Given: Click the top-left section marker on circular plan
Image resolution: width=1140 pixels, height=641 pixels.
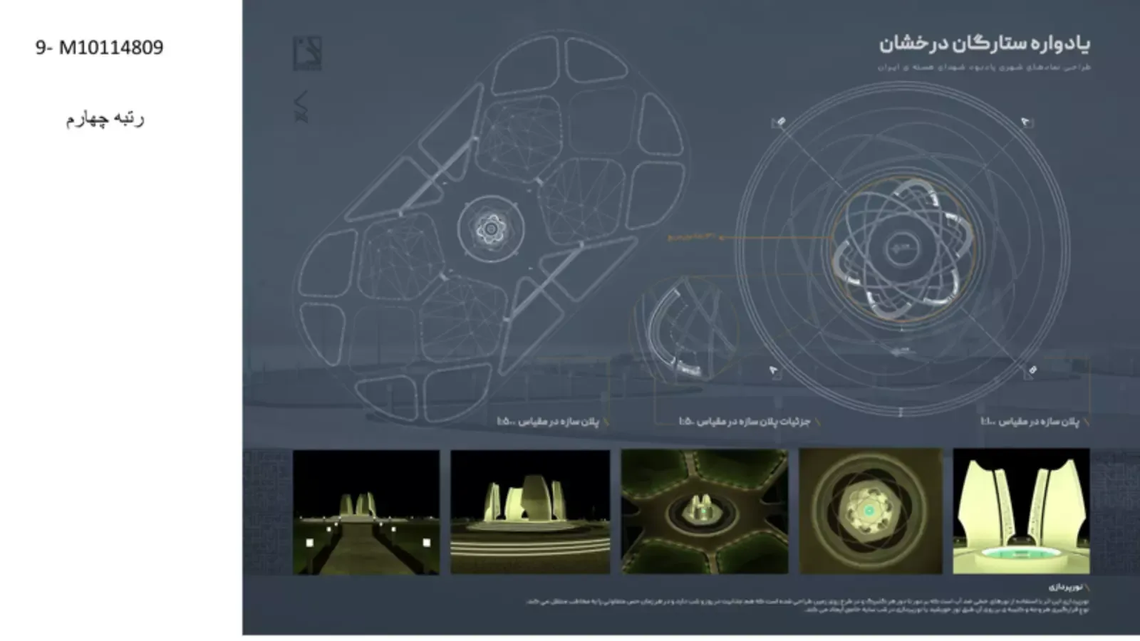Looking at the screenshot, I should [779, 123].
